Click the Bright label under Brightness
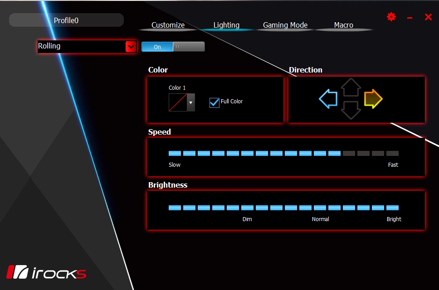Screen dimensions: 439x290 394,219
